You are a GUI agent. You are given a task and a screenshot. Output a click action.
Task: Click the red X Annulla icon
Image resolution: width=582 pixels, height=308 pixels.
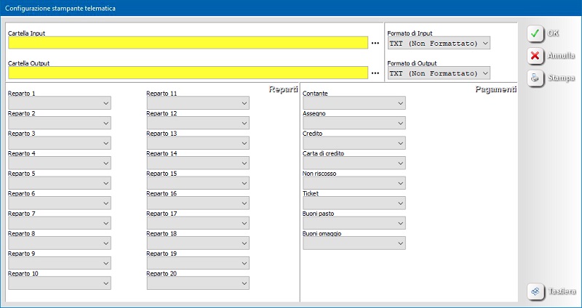[535, 56]
